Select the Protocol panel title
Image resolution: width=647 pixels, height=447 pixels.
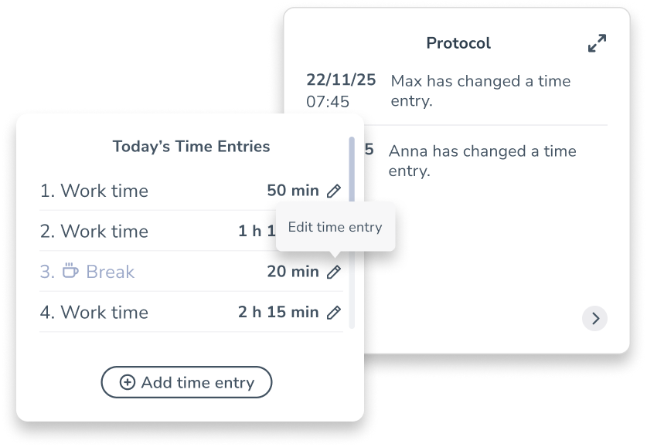click(458, 43)
